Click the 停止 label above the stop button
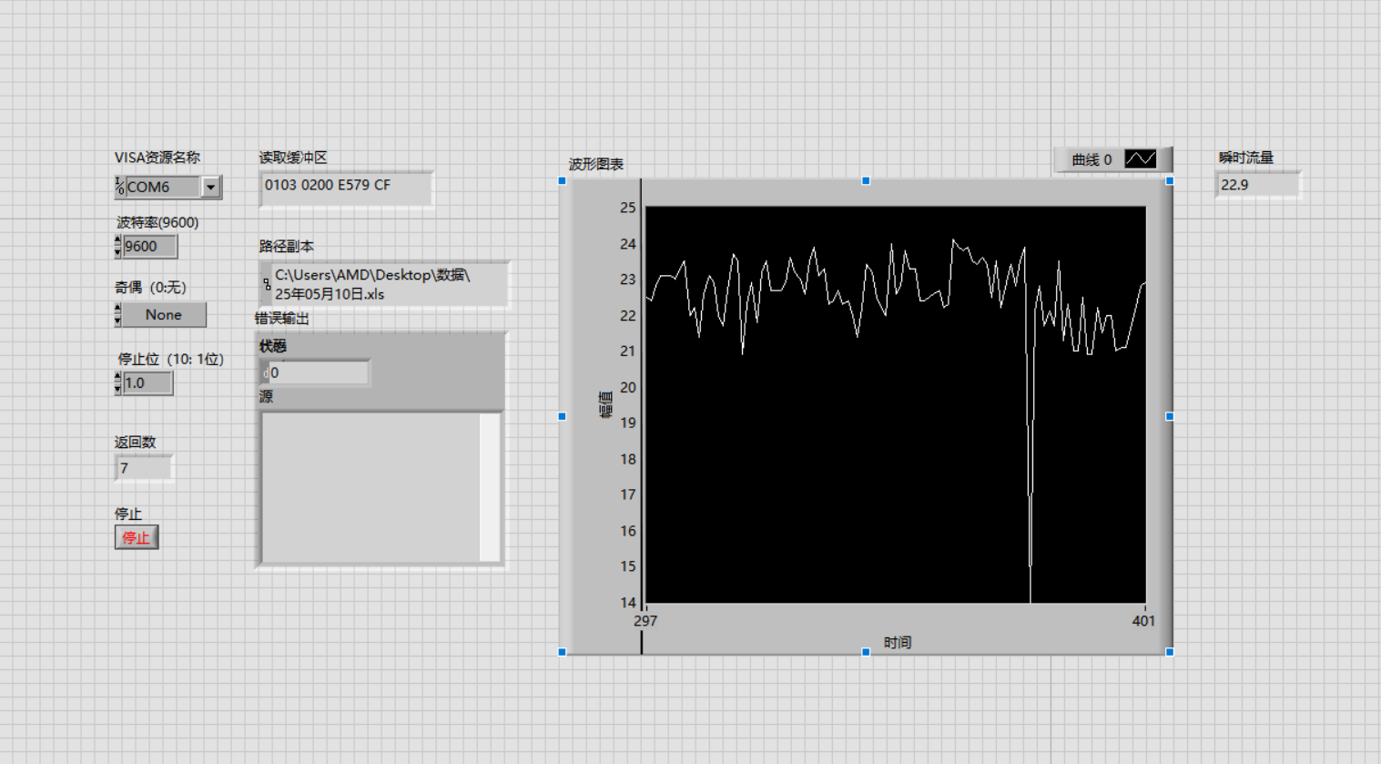 point(128,514)
